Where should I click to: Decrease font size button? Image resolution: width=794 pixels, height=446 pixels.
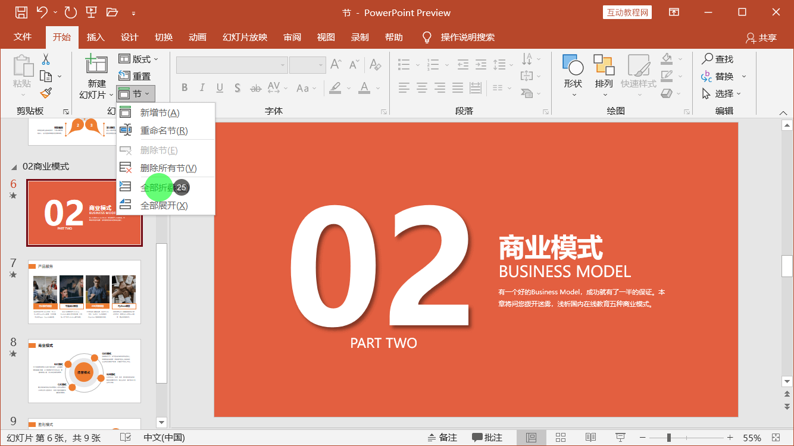pos(355,64)
